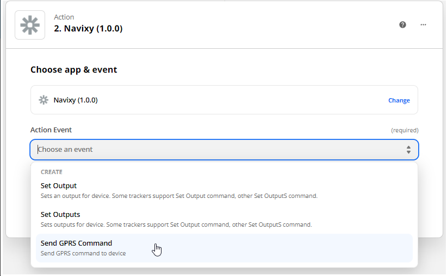Click the large Navixy app logo icon
447x276 pixels.
click(x=30, y=25)
